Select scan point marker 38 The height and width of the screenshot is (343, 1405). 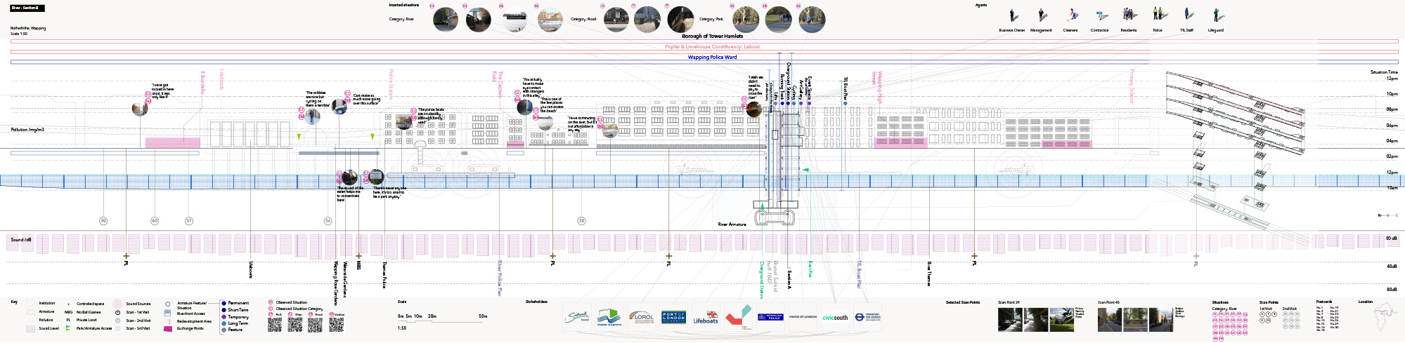pos(581,221)
